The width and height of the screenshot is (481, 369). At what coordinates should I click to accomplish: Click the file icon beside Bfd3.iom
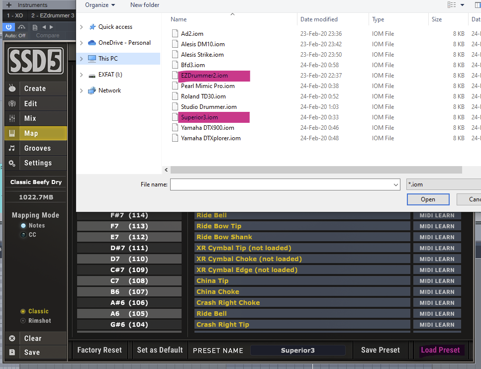click(175, 65)
